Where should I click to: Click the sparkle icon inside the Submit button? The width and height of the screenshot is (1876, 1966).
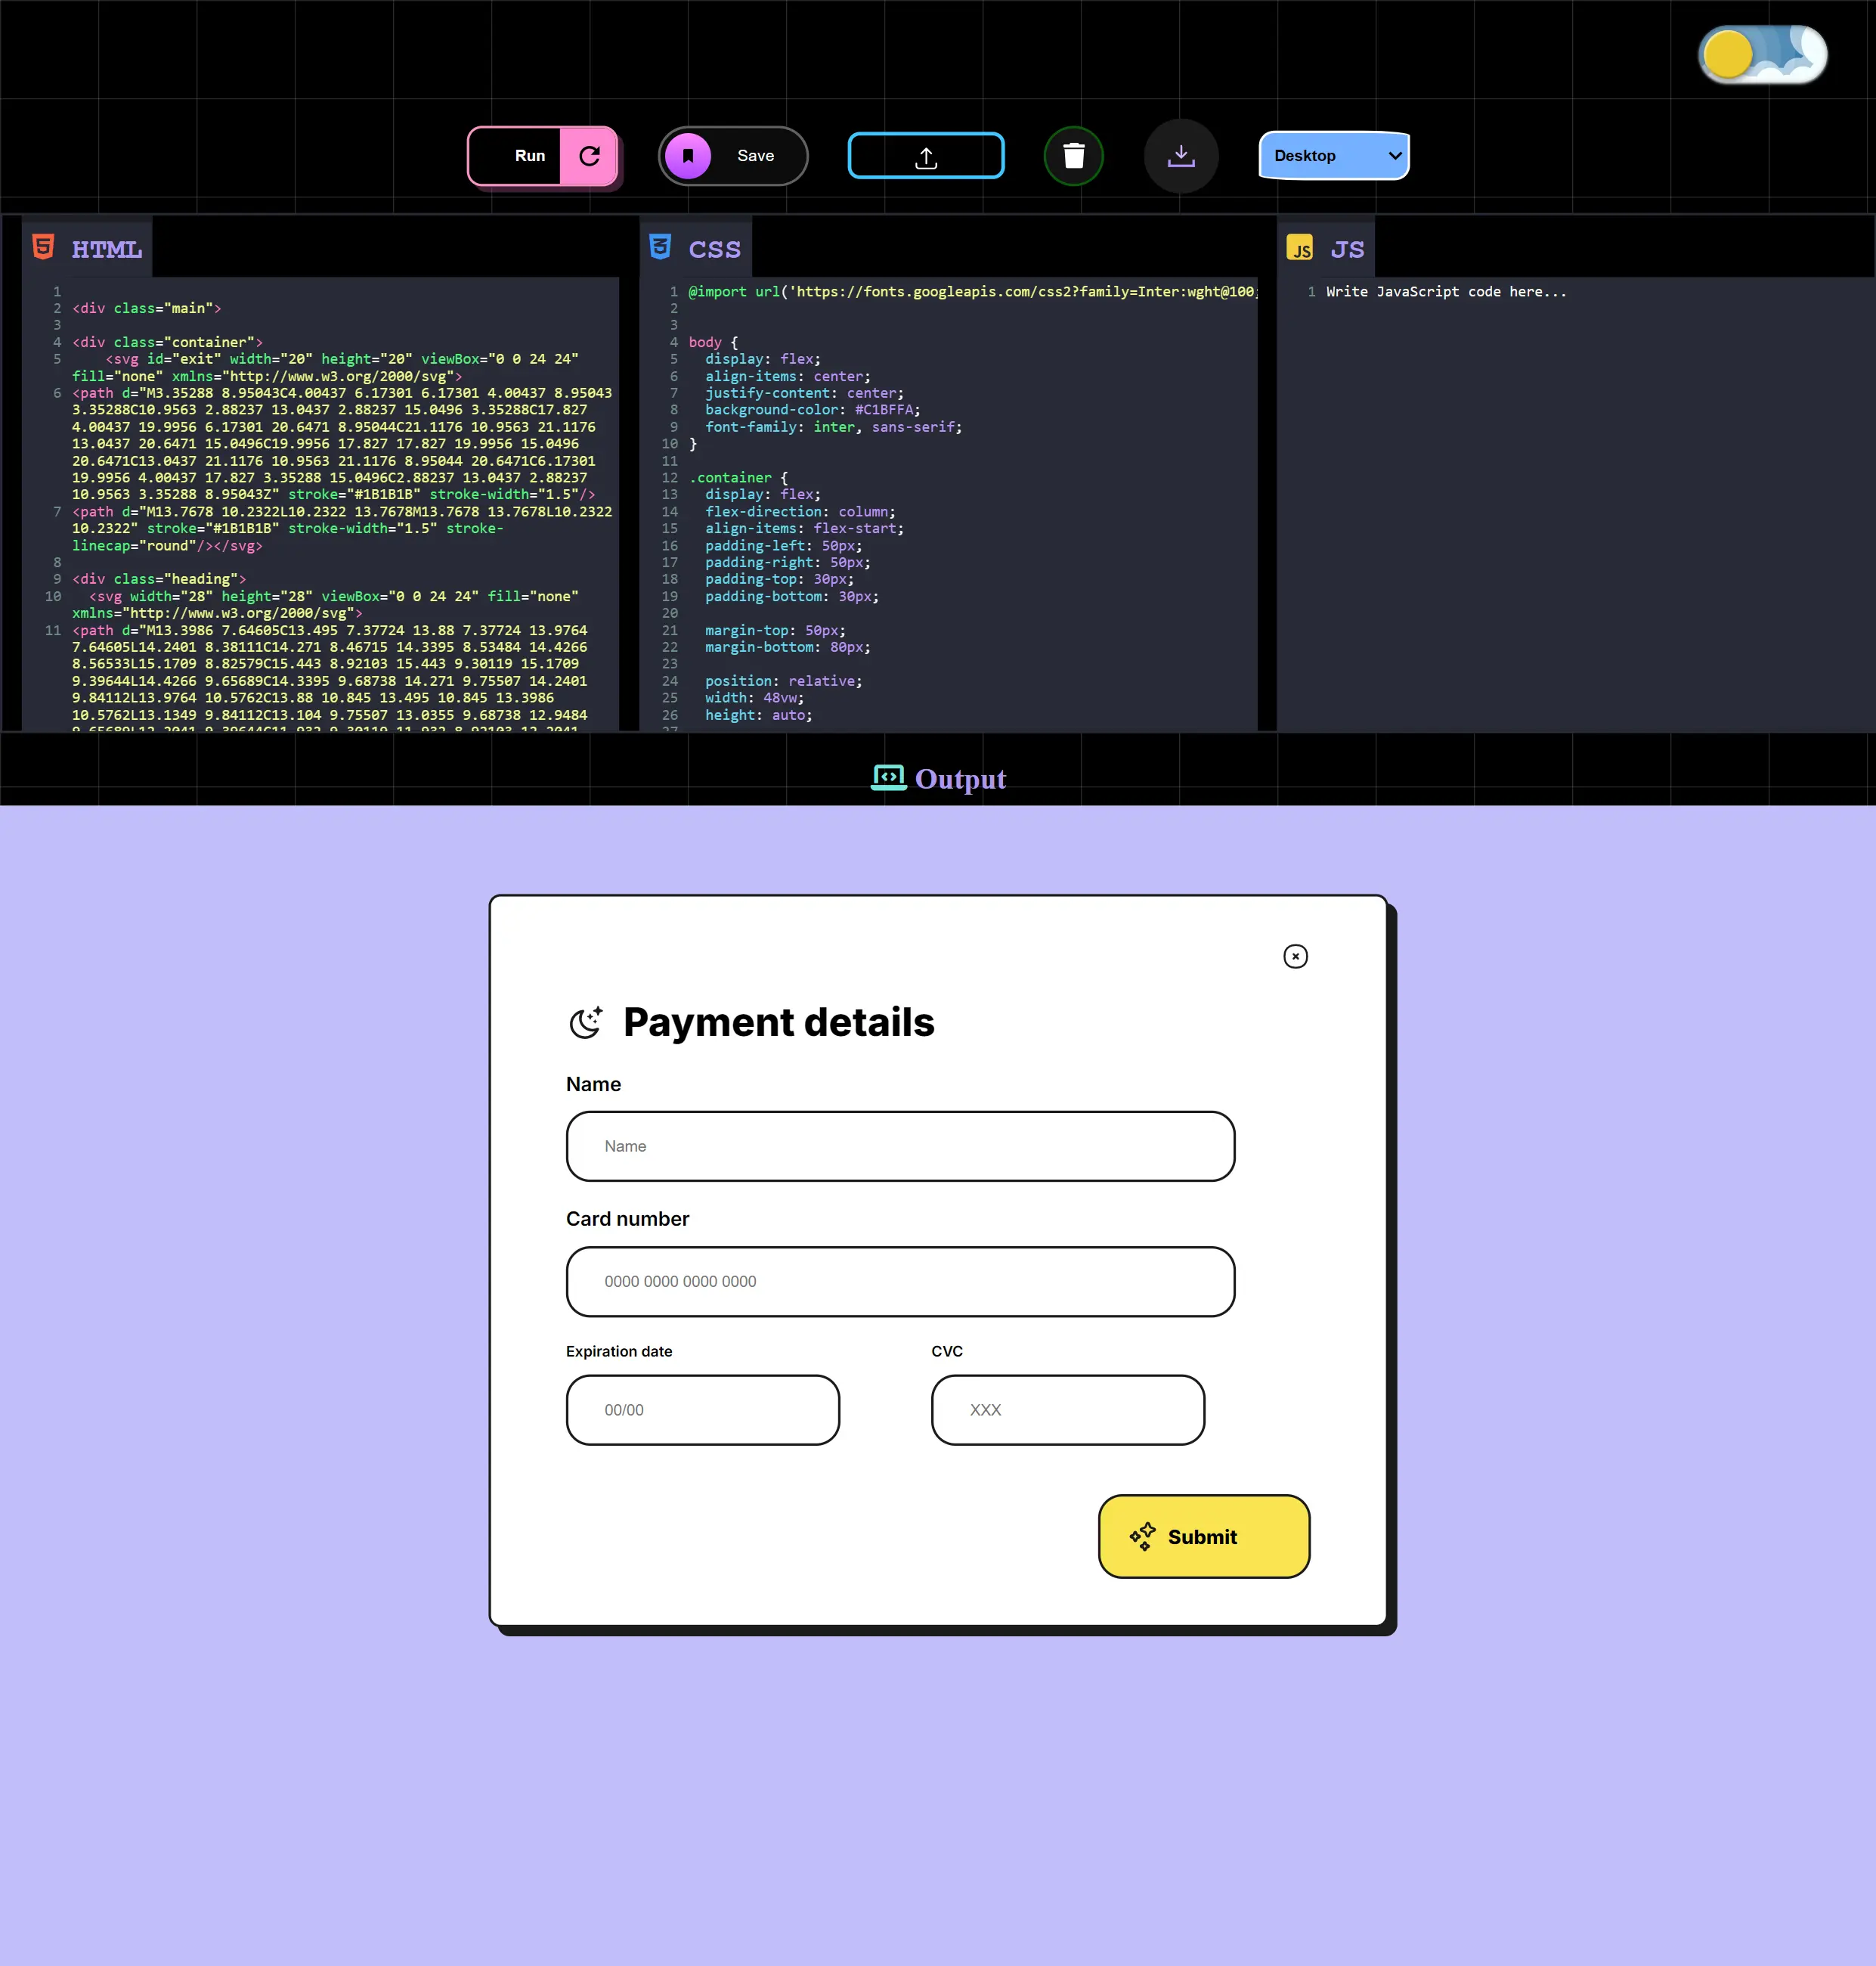1142,1537
